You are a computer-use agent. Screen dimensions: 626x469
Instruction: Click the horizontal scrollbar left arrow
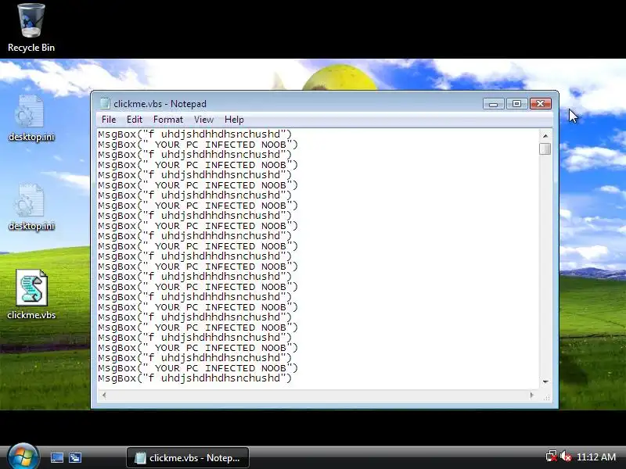104,396
